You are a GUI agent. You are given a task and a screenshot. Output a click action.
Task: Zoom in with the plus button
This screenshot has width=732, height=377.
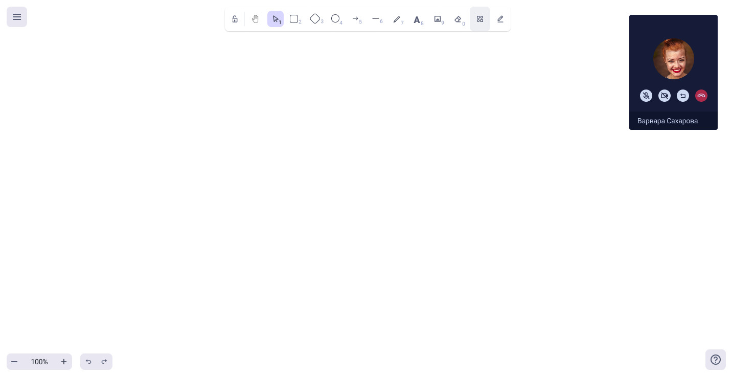tap(64, 362)
